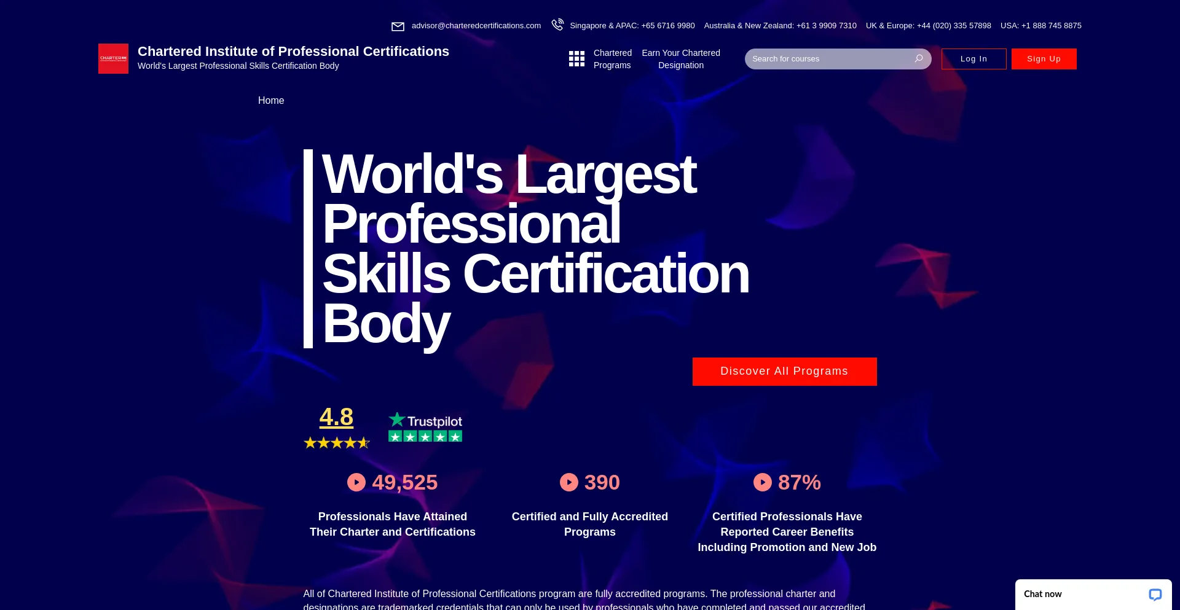Click the 4.8 rating link
Viewport: 1180px width, 610px height.
(336, 417)
